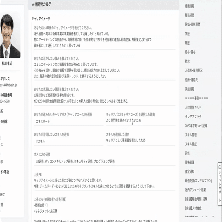Click the phone number ending 34-5678
The width and height of the screenshot is (222, 222).
tap(5, 101)
